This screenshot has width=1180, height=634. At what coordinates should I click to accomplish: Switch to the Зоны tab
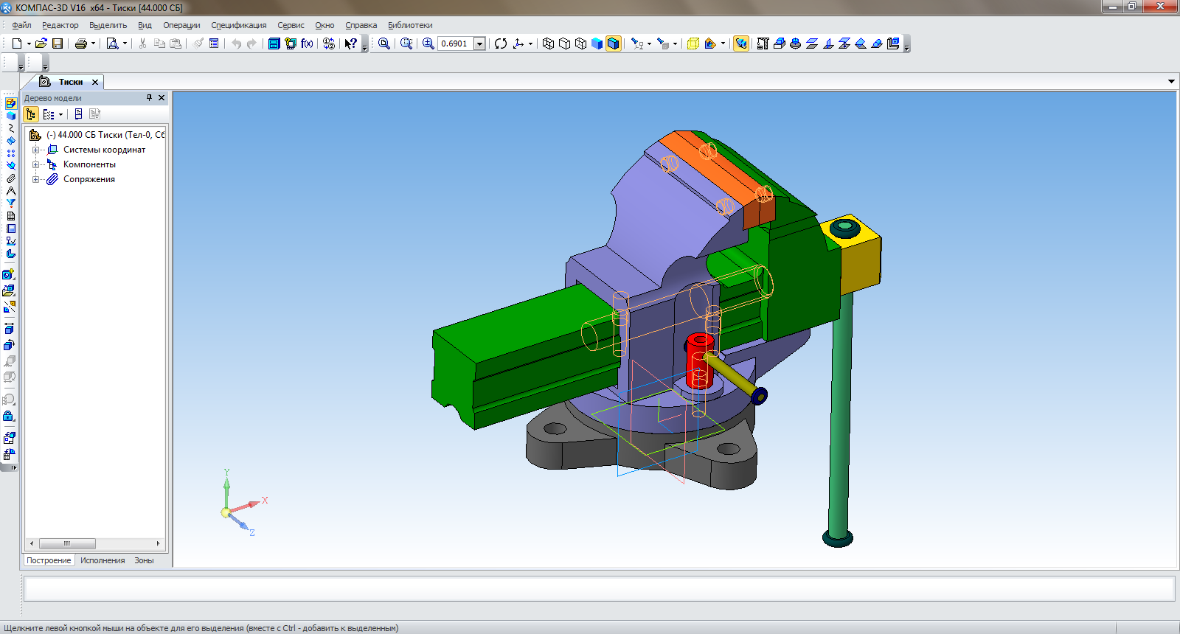click(x=144, y=560)
